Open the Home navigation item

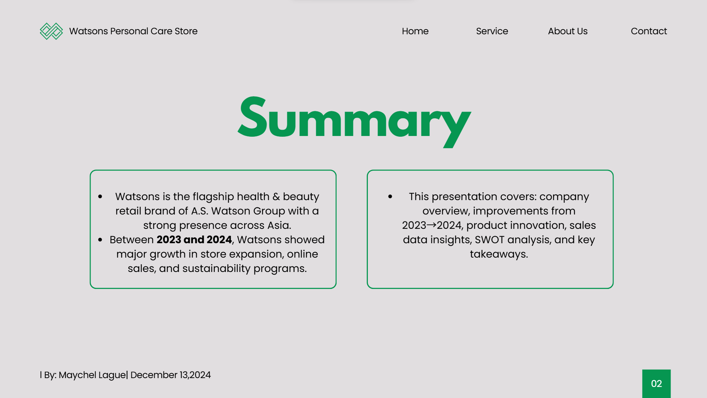tap(415, 31)
